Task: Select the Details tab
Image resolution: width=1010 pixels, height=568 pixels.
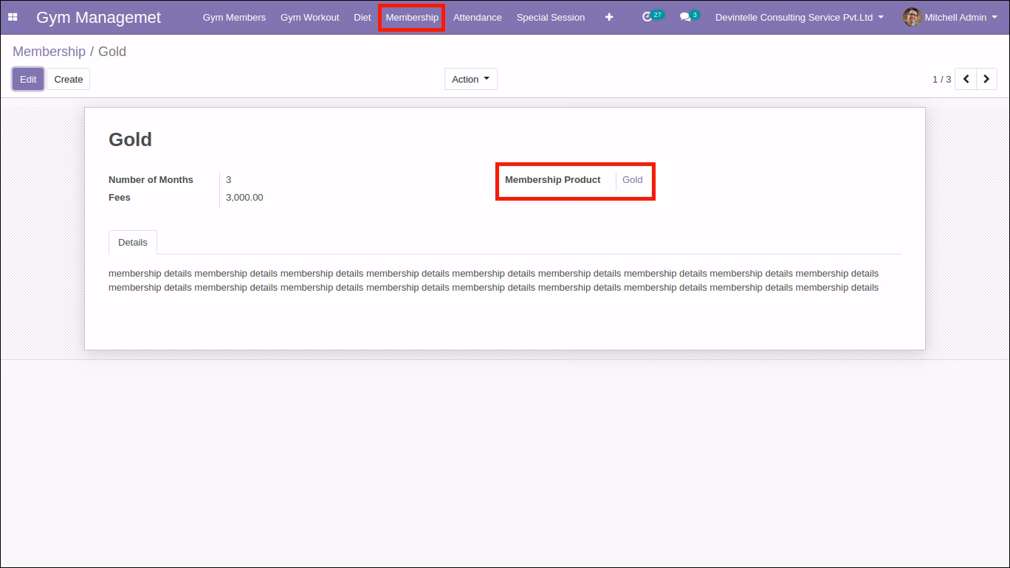Action: 133,242
